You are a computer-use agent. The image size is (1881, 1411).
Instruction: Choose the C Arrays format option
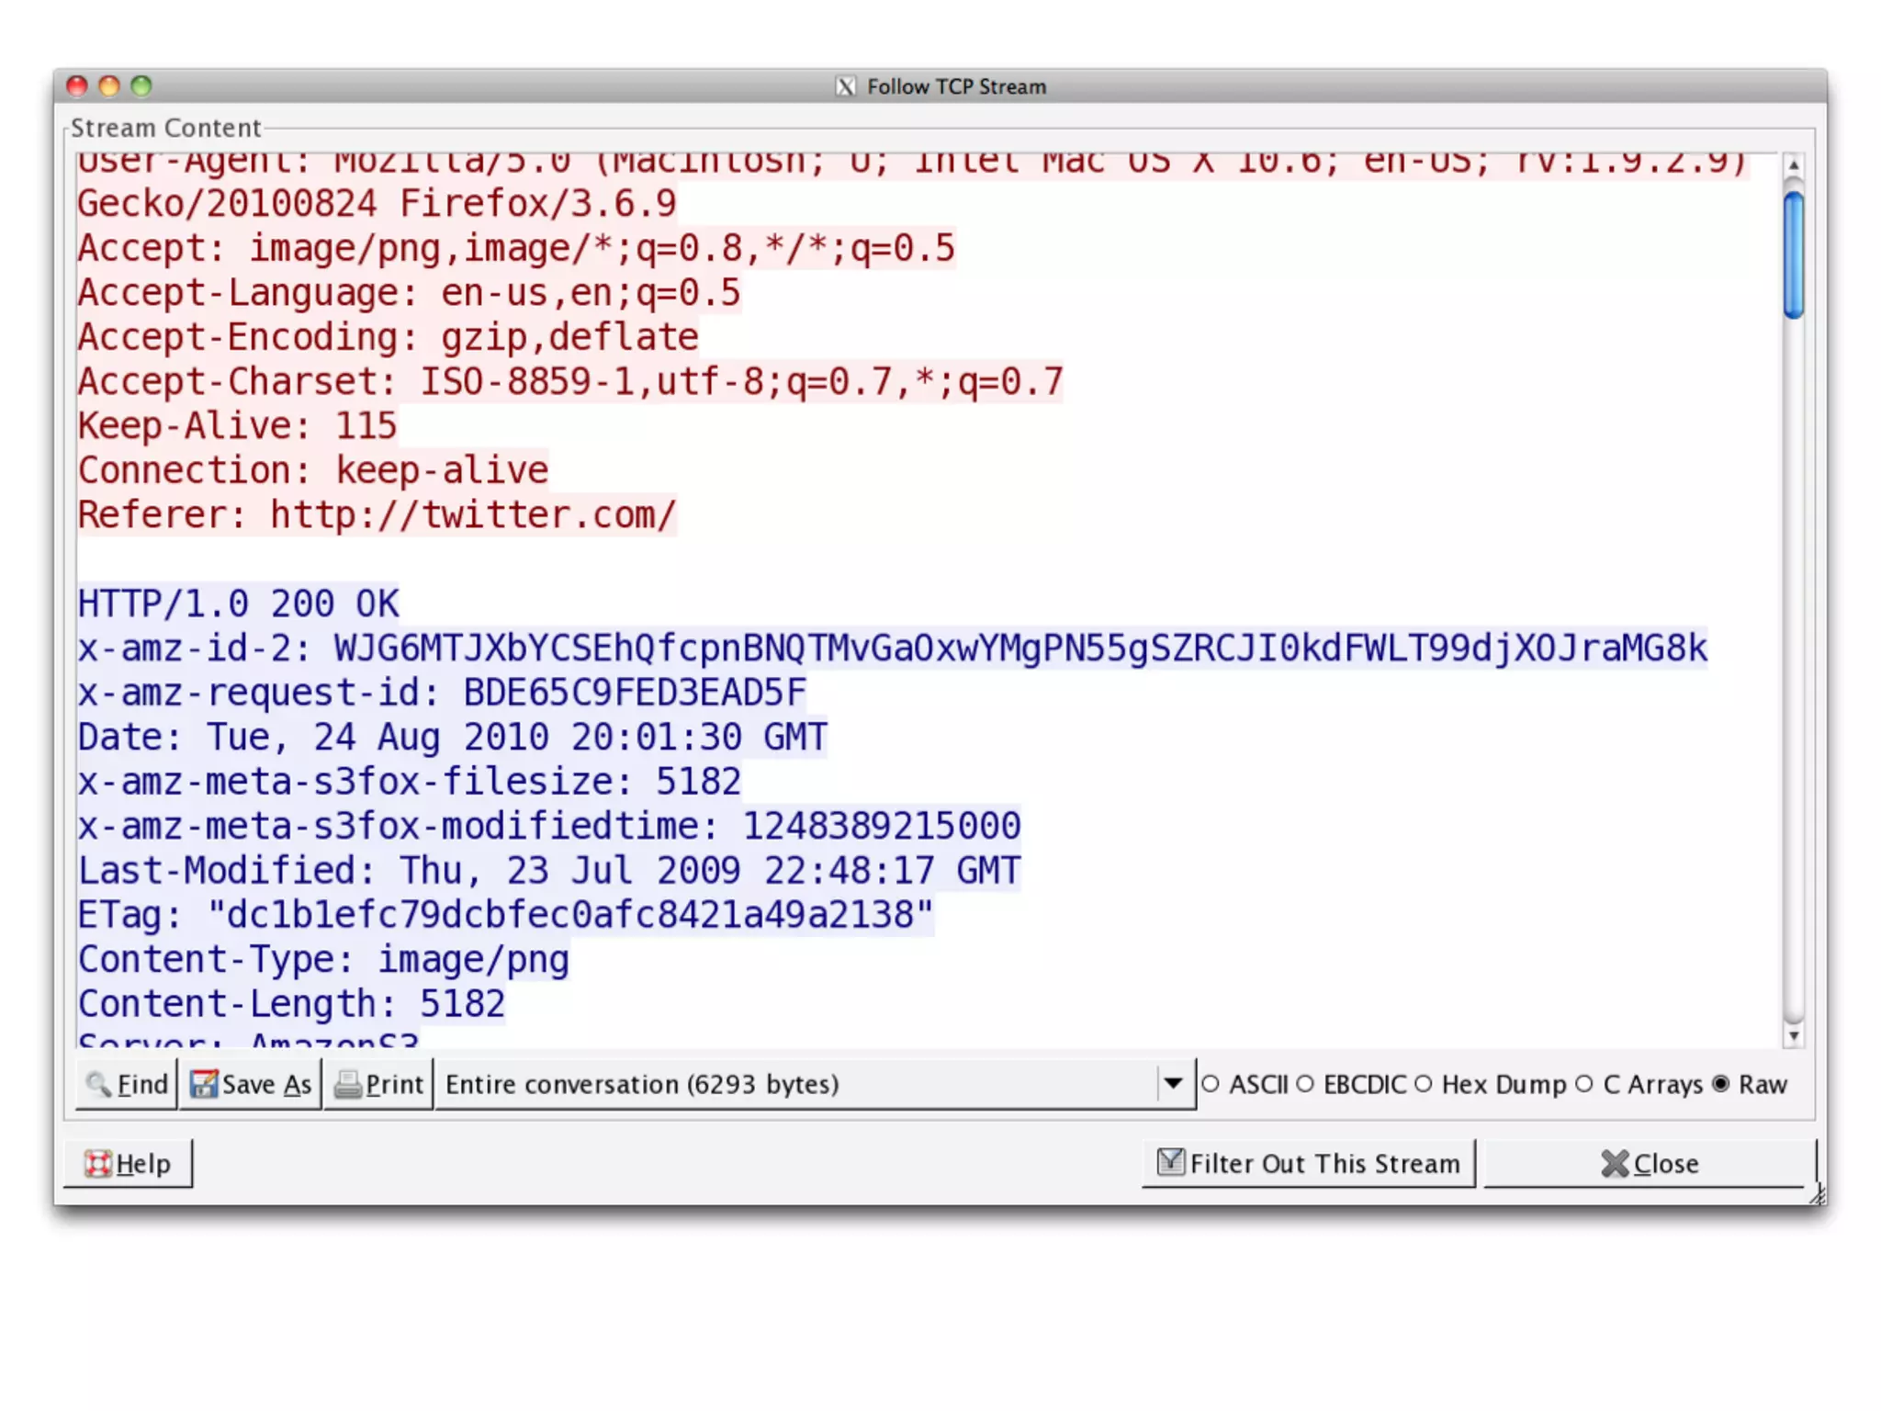coord(1584,1084)
